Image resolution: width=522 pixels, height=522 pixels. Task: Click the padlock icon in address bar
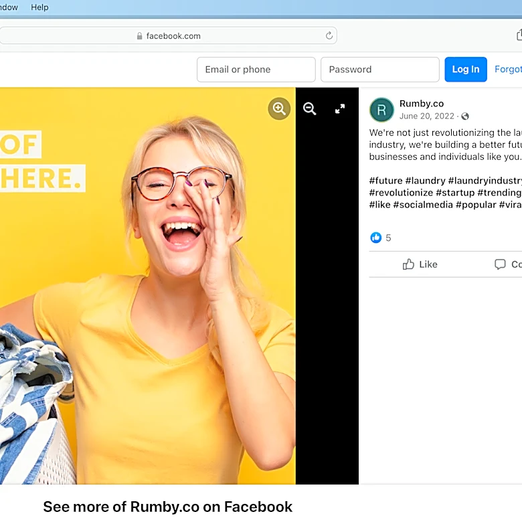pos(139,36)
